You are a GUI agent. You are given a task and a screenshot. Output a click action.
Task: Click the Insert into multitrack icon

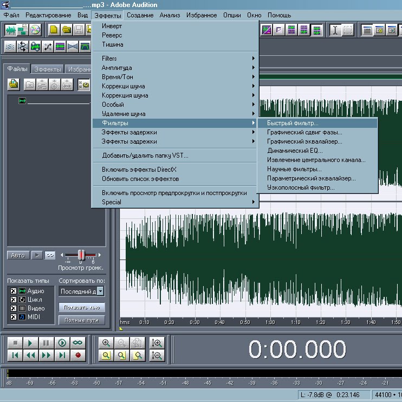[42, 85]
